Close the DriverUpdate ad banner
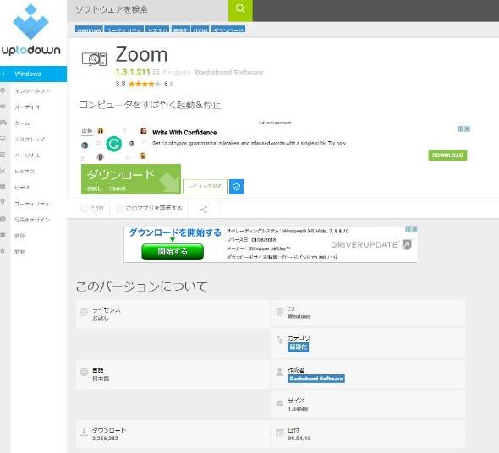 pos(414,229)
